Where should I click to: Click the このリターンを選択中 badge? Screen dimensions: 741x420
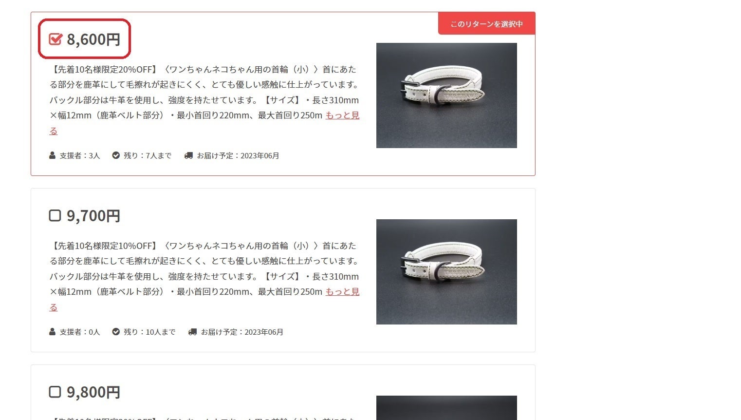(x=486, y=23)
